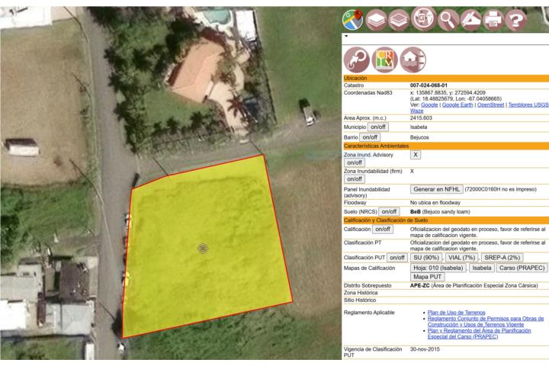This screenshot has width=549, height=366.
Task: Toggle the Suelo (NRCS) layer on/off
Action: pos(389,211)
